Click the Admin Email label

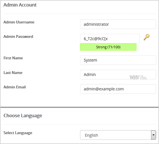click(x=15, y=87)
